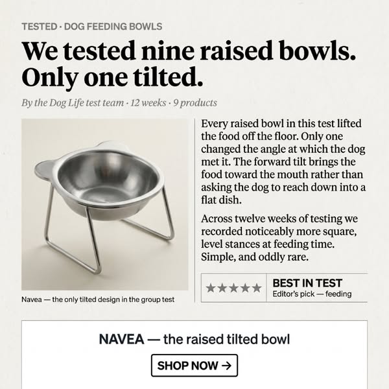Click the first paragraph about forward tilt
This screenshot has width=389, height=389.
[x=283, y=161]
